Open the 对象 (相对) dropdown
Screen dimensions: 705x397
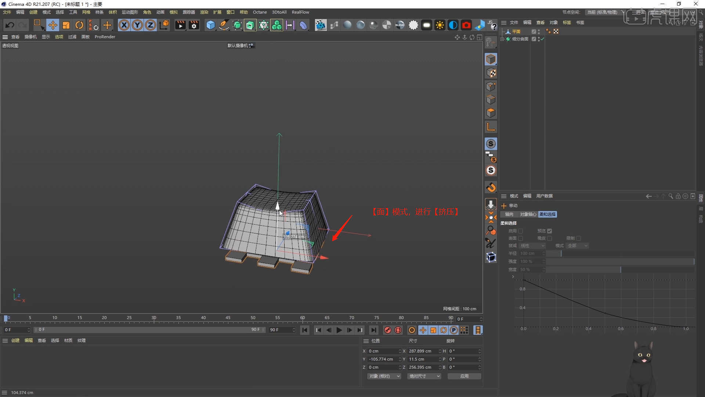(x=384, y=376)
